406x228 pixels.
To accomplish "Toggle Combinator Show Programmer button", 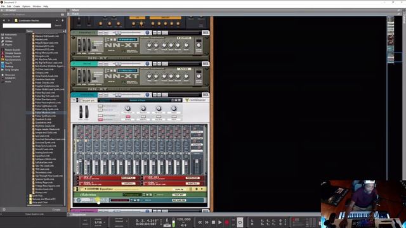I will pos(100,115).
